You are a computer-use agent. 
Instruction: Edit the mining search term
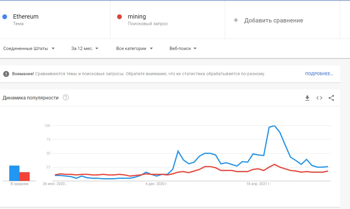137,17
